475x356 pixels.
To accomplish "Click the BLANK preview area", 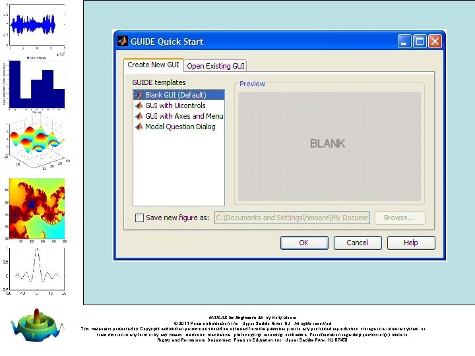I will click(x=330, y=146).
